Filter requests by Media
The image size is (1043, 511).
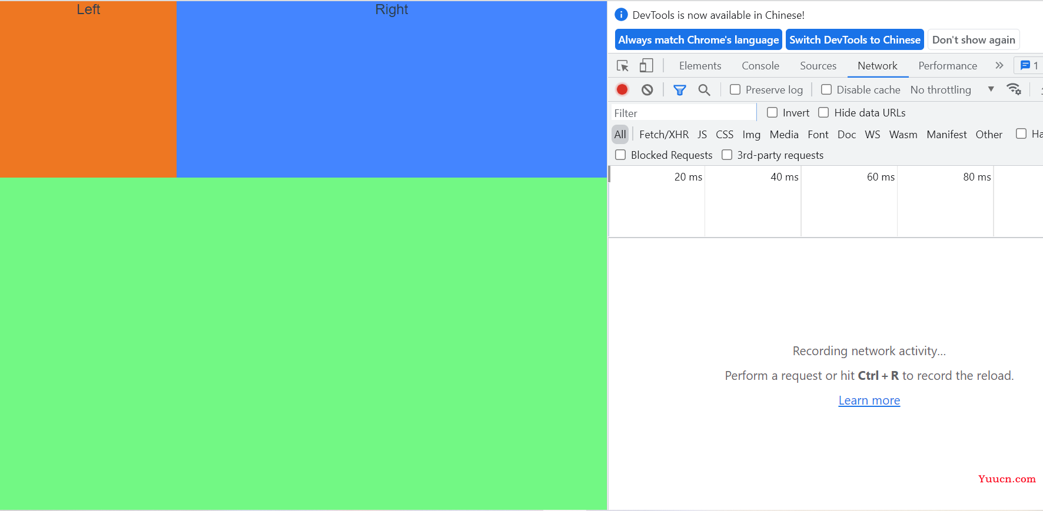point(784,134)
